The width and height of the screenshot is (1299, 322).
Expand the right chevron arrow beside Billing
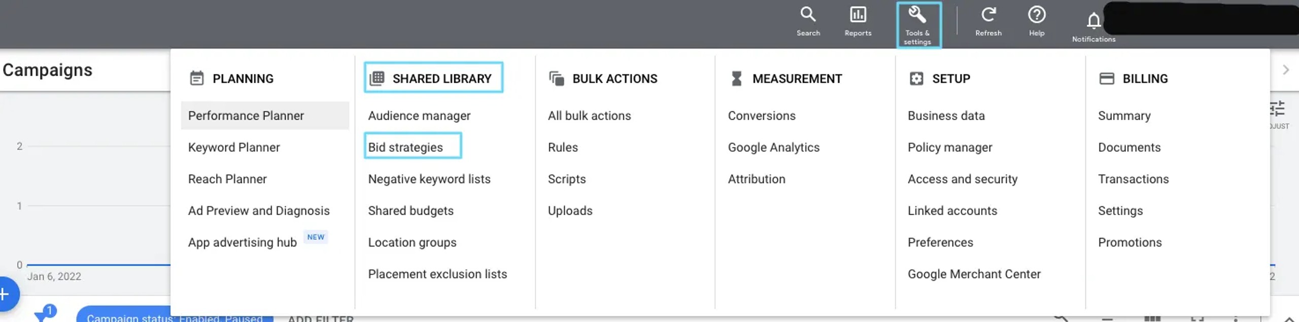click(x=1285, y=70)
